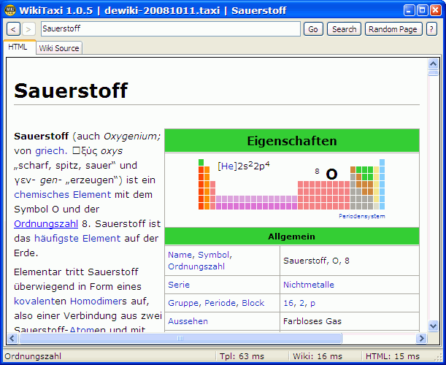Click the WikiTaxi app icon in title bar
This screenshot has width=446, height=365.
(10, 10)
